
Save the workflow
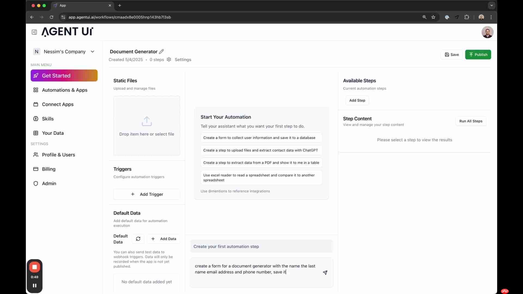pyautogui.click(x=452, y=54)
